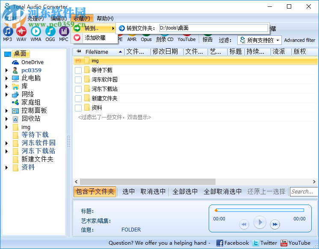This screenshot has width=319, height=249.
Task: Check the 等待下载 folder checkbox
Action: coord(78,70)
